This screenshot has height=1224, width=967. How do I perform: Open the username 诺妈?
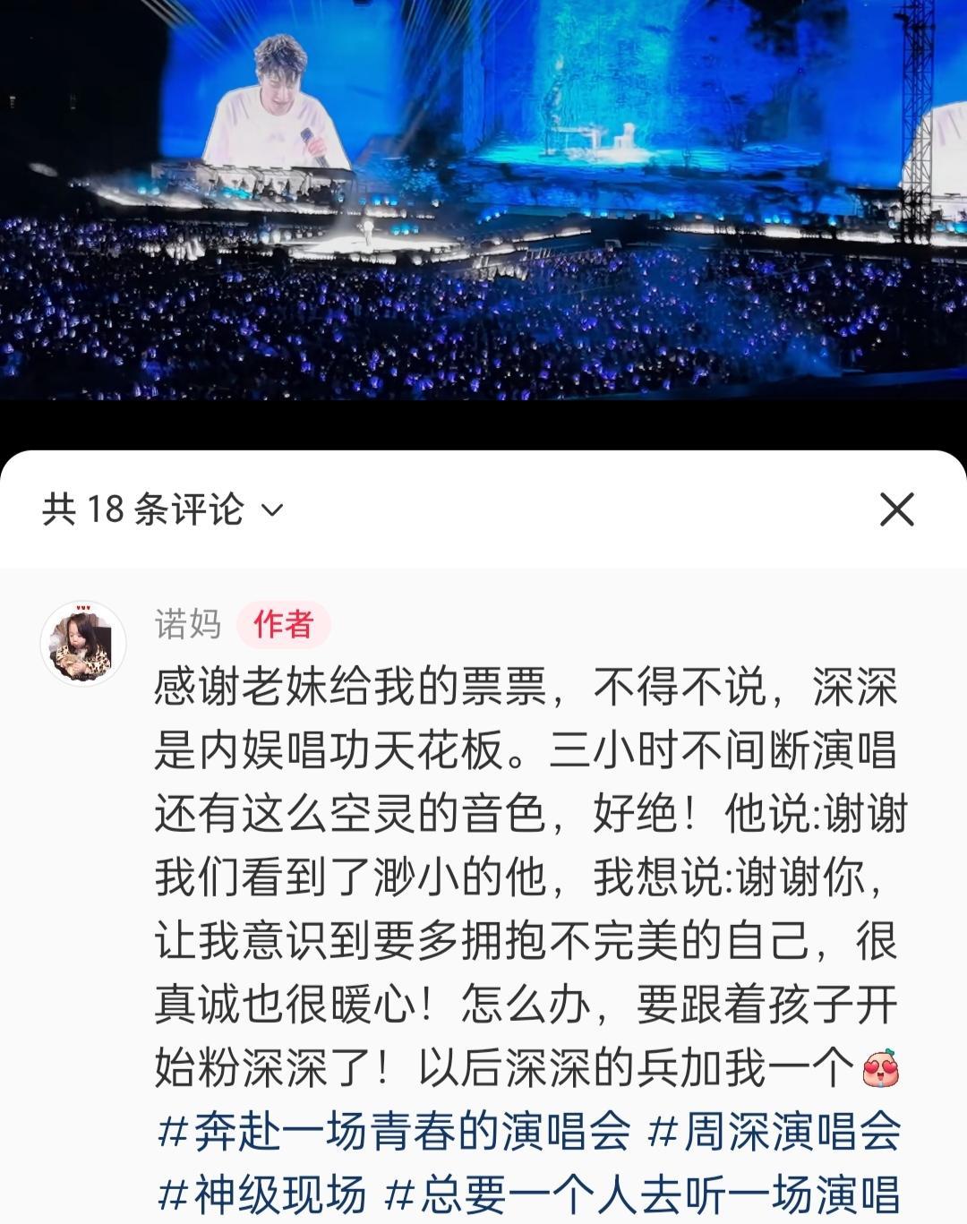[x=188, y=624]
